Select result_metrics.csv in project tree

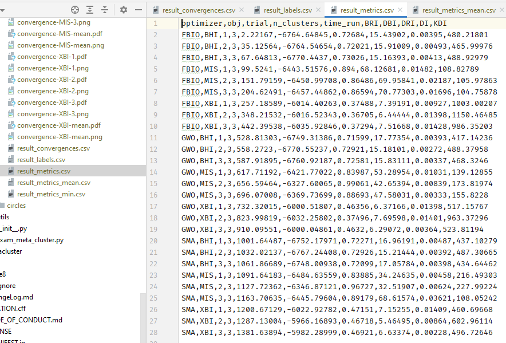tap(44, 171)
